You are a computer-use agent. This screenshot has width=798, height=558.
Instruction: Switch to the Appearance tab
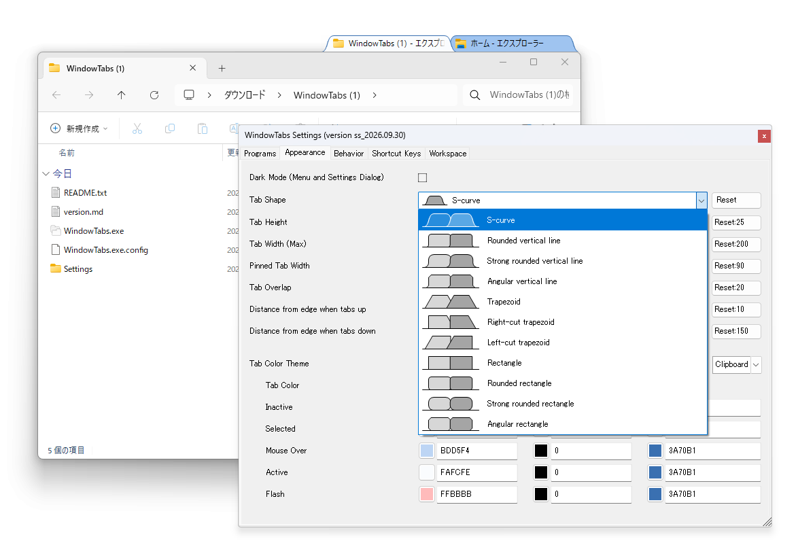tap(305, 152)
